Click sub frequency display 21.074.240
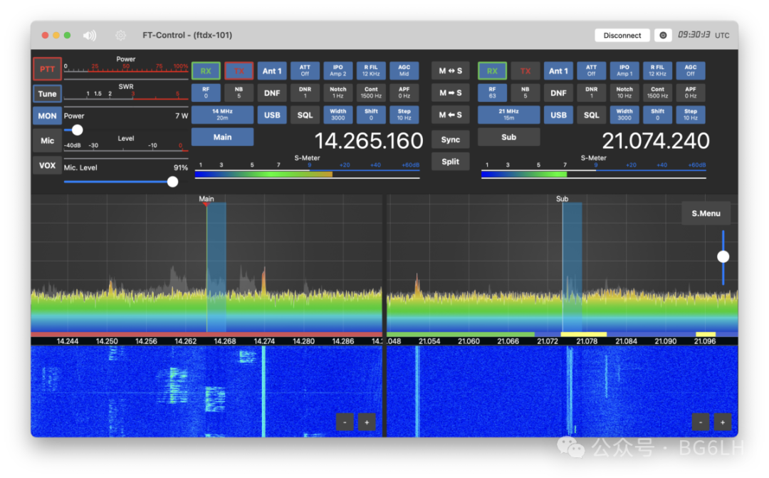The height and width of the screenshot is (478, 769). pyautogui.click(x=655, y=141)
